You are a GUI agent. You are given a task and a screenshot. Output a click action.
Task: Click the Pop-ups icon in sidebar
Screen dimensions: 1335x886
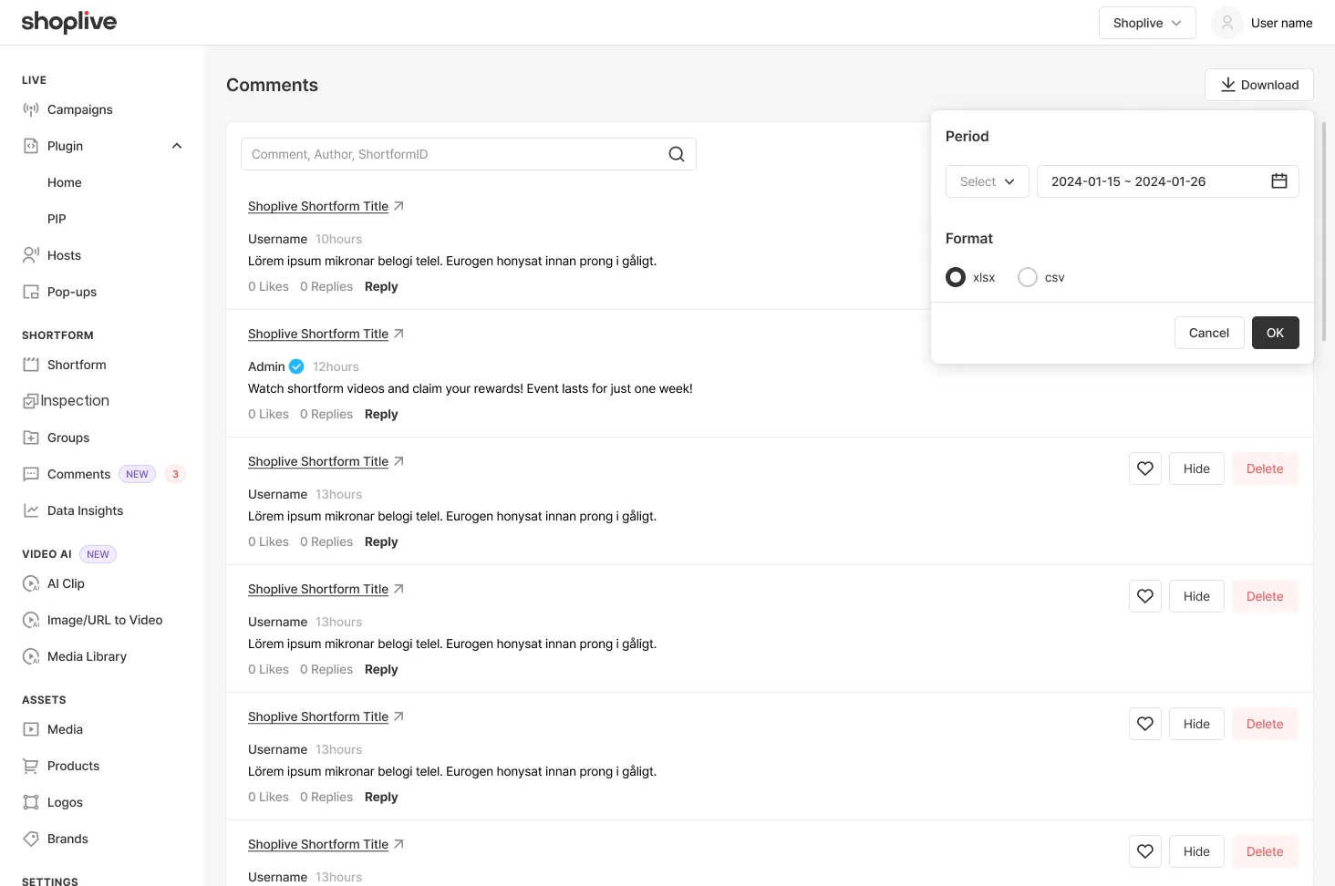point(31,292)
